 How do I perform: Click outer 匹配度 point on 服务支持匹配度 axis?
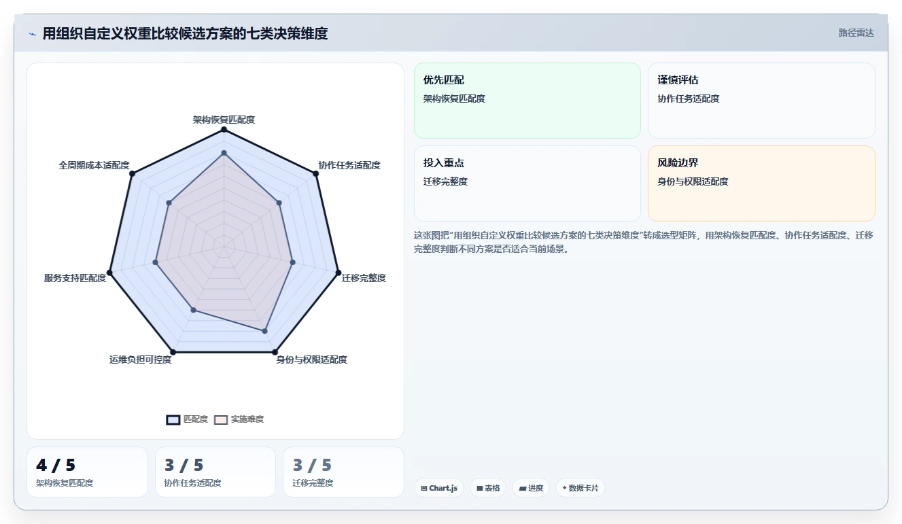[109, 273]
